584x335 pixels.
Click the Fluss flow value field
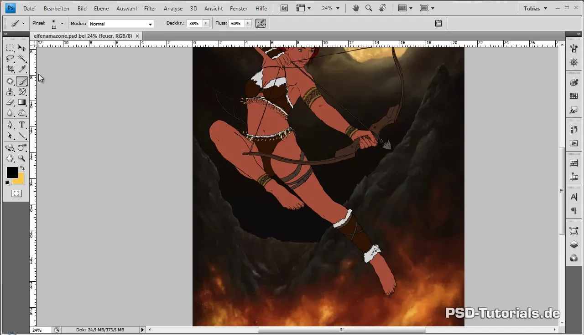(236, 23)
